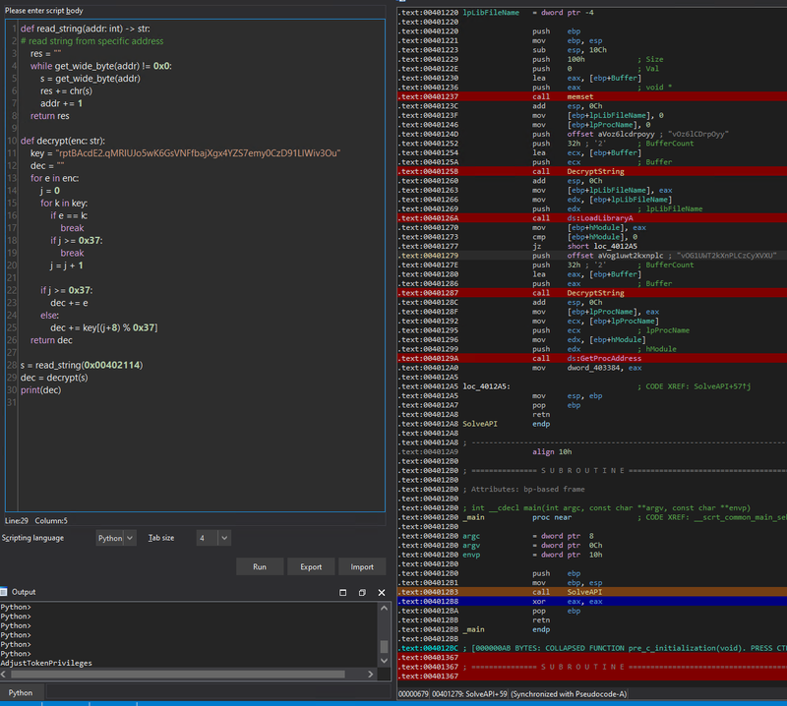
Task: Select the highlighted call SolveAPI line
Action: click(592, 592)
